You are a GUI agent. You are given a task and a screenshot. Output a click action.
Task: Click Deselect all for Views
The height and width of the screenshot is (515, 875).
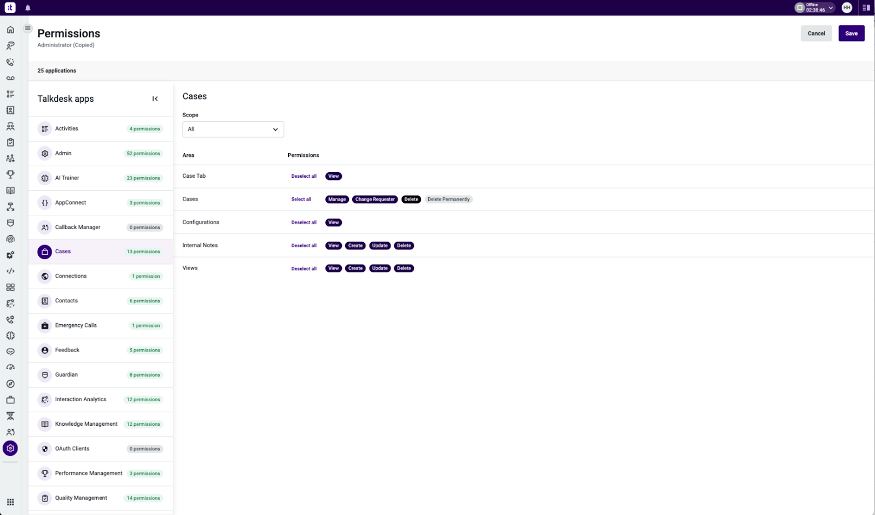[304, 268]
